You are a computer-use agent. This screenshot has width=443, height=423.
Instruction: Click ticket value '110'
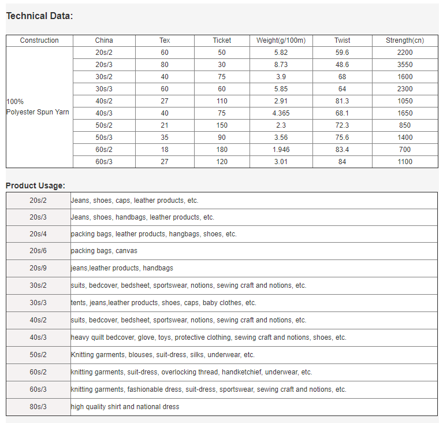coord(222,101)
